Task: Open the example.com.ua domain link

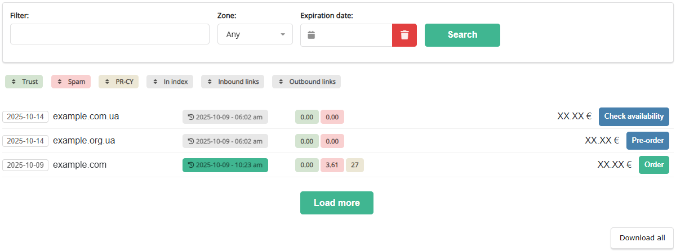Action: [x=86, y=116]
